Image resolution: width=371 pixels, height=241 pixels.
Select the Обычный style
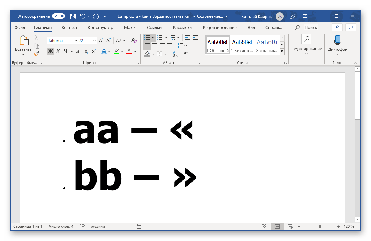(x=217, y=45)
